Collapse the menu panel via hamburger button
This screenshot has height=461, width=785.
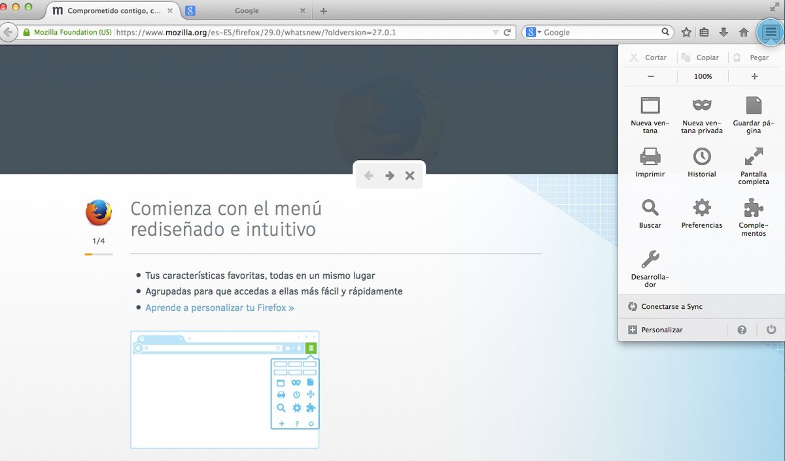tap(769, 31)
